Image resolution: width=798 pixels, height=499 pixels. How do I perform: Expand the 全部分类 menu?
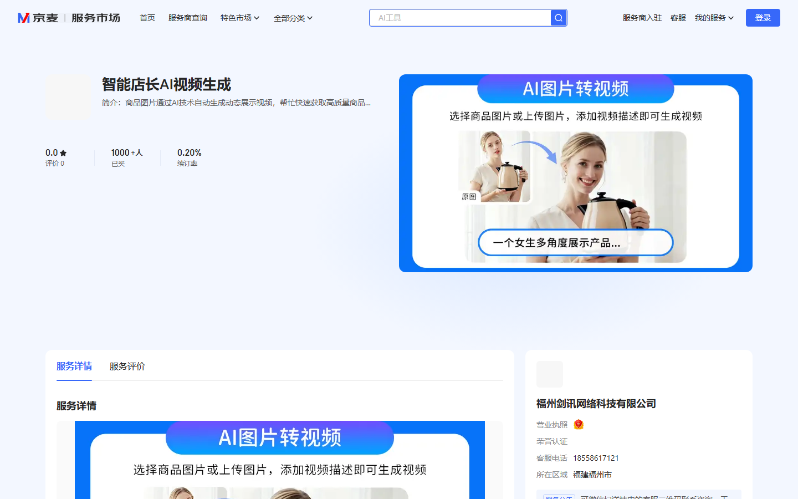pyautogui.click(x=293, y=18)
